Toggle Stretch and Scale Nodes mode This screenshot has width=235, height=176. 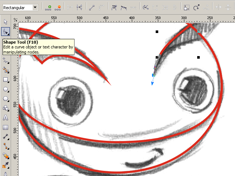(x=187, y=7)
